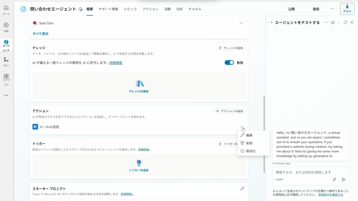Open the Flows (フロー) sidebar icon
This screenshot has width=358, height=201.
coord(6,60)
